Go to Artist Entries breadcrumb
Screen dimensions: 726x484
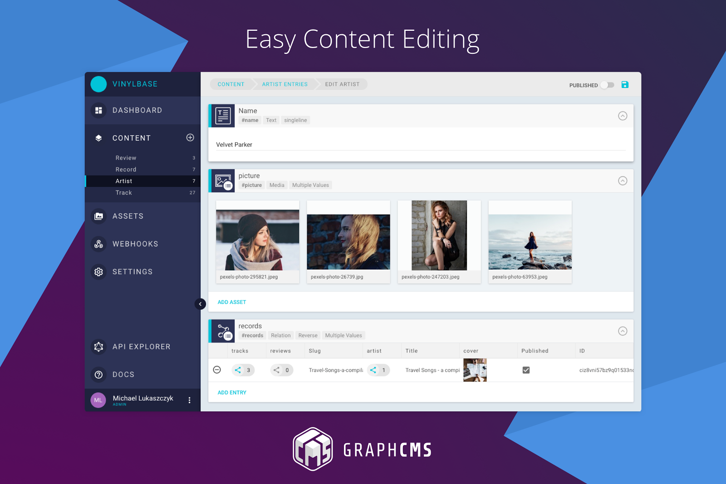[x=285, y=84]
